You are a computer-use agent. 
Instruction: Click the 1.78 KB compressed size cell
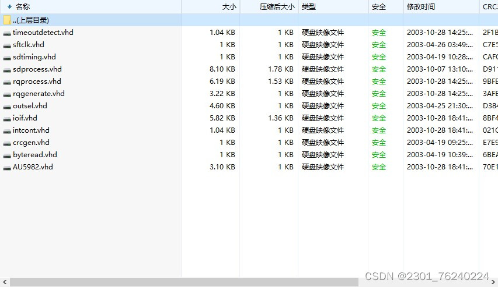click(x=280, y=69)
